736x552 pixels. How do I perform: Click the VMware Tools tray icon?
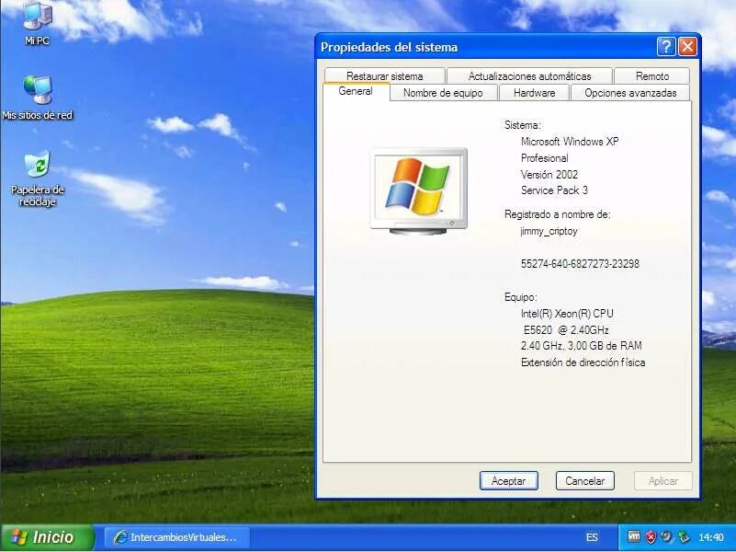click(634, 536)
